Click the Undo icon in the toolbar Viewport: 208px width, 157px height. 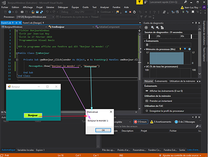click(x=47, y=12)
